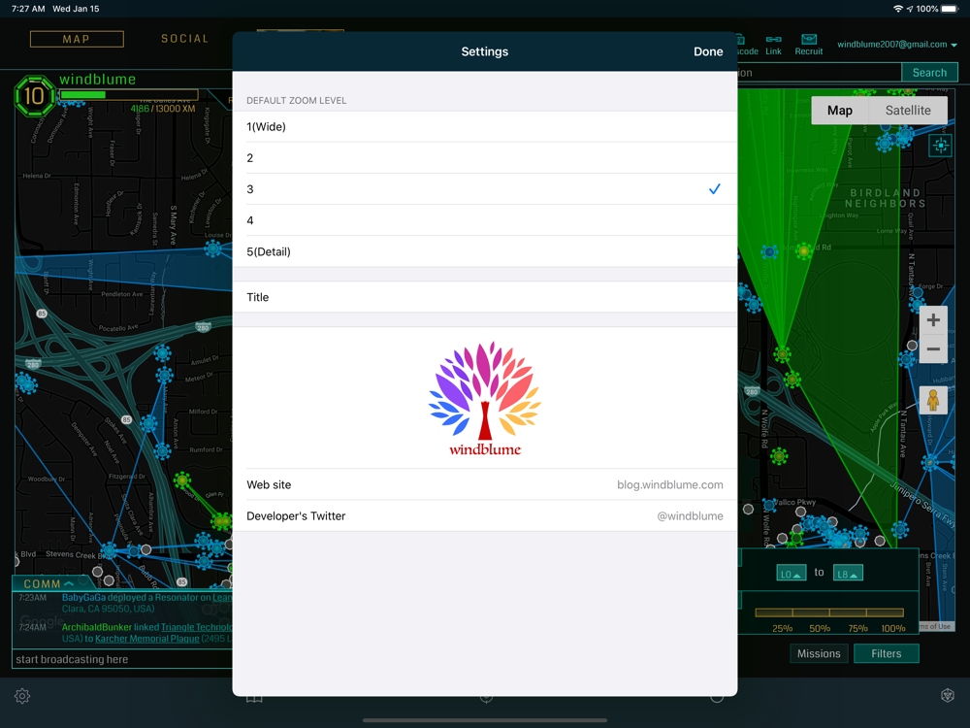Viewport: 970px width, 728px height.
Task: Select zoom level 1(Wide)
Action: [484, 127]
